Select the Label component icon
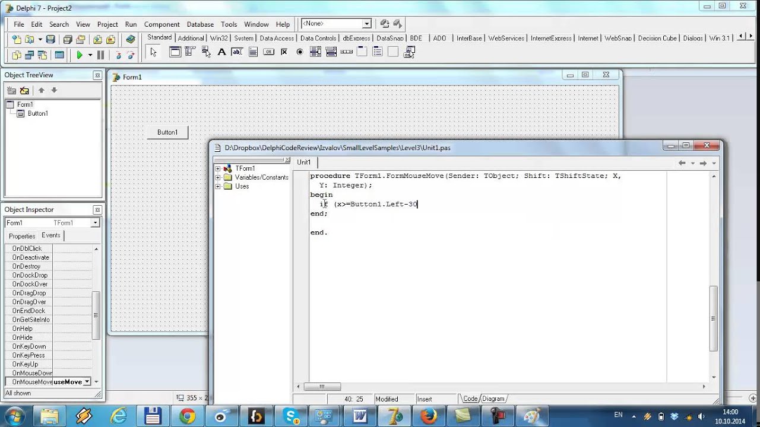Screen dimensions: 760x427 (221, 52)
